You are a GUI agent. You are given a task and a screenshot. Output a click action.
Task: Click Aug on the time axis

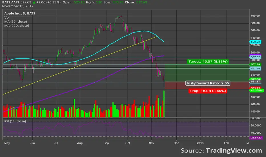80,143
